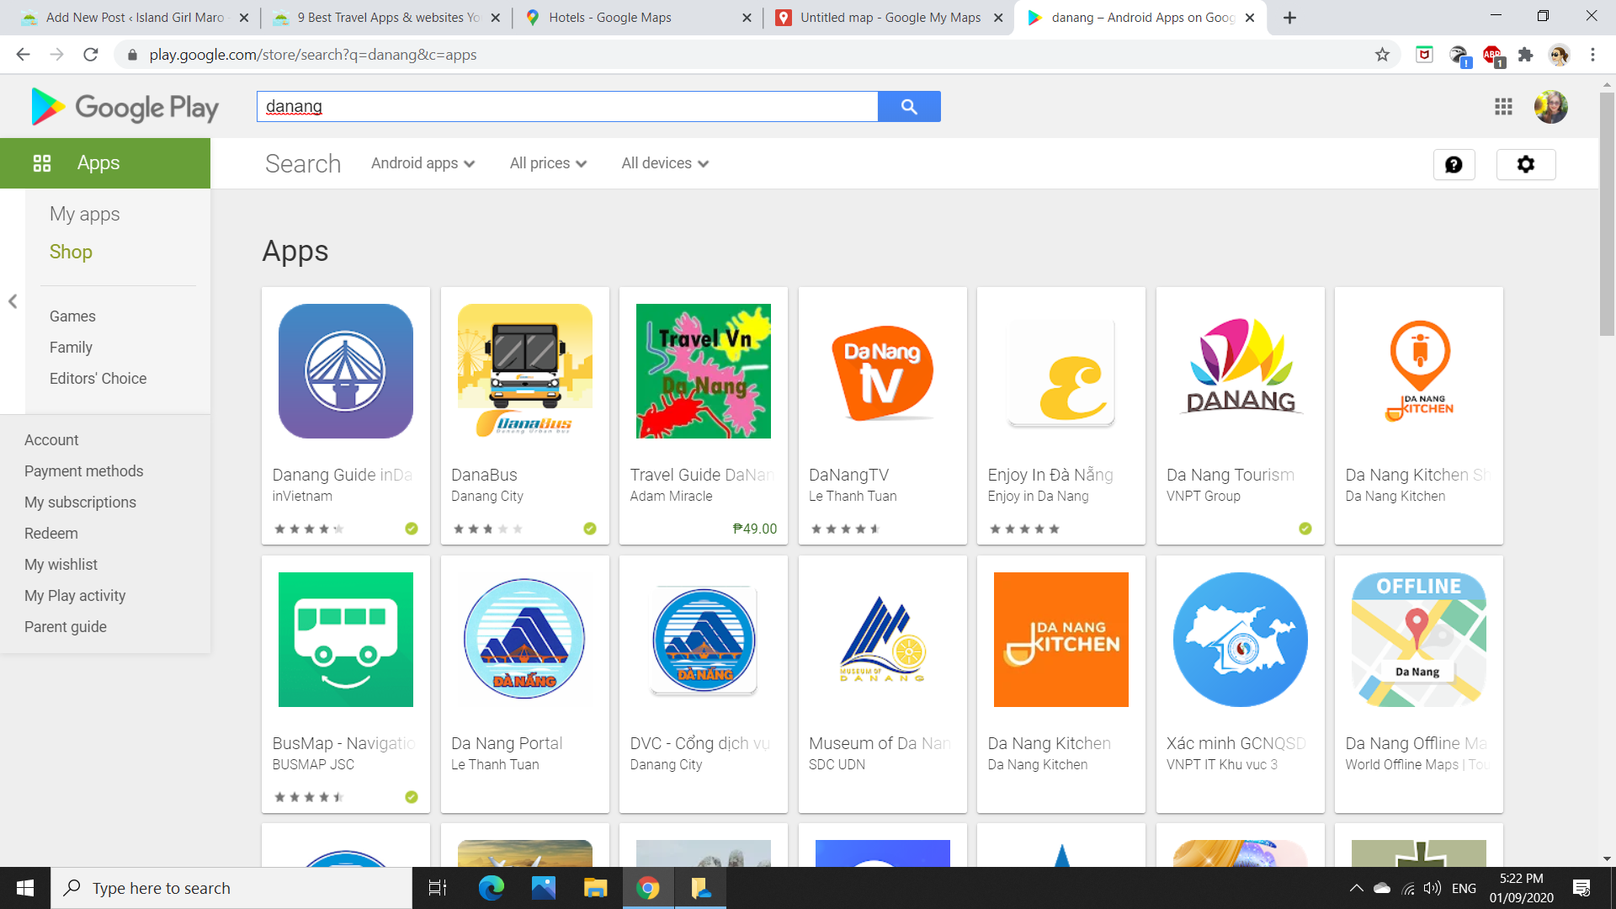
Task: Open the Games section link
Action: (x=72, y=316)
